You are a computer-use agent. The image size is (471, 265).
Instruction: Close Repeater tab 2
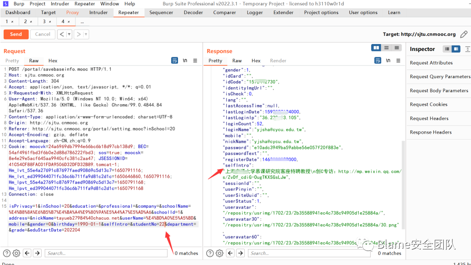click(x=31, y=22)
